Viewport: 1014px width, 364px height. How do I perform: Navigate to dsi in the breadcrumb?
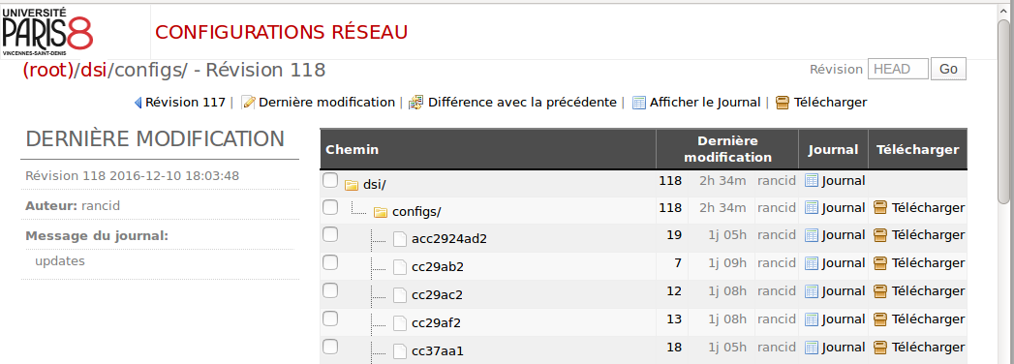tap(93, 70)
